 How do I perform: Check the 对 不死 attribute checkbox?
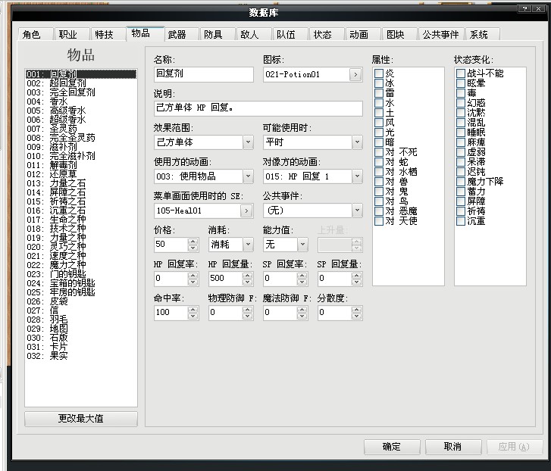coord(378,152)
